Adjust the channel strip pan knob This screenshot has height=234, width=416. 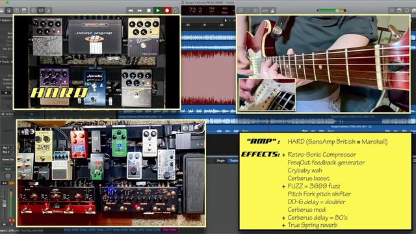8,175
